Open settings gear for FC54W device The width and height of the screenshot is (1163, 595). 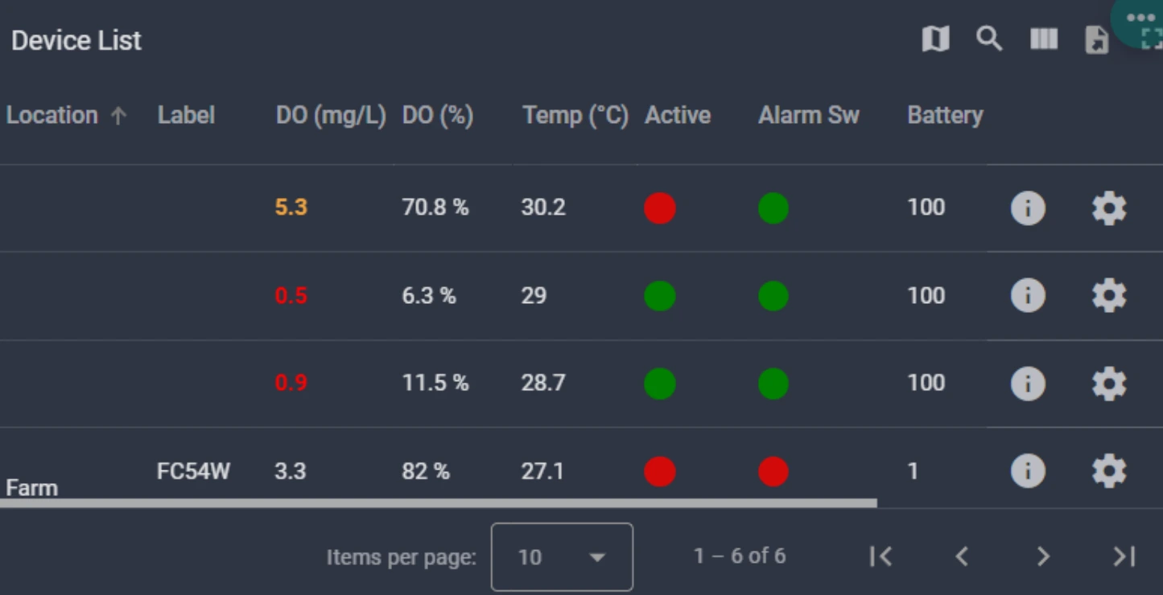pos(1109,471)
